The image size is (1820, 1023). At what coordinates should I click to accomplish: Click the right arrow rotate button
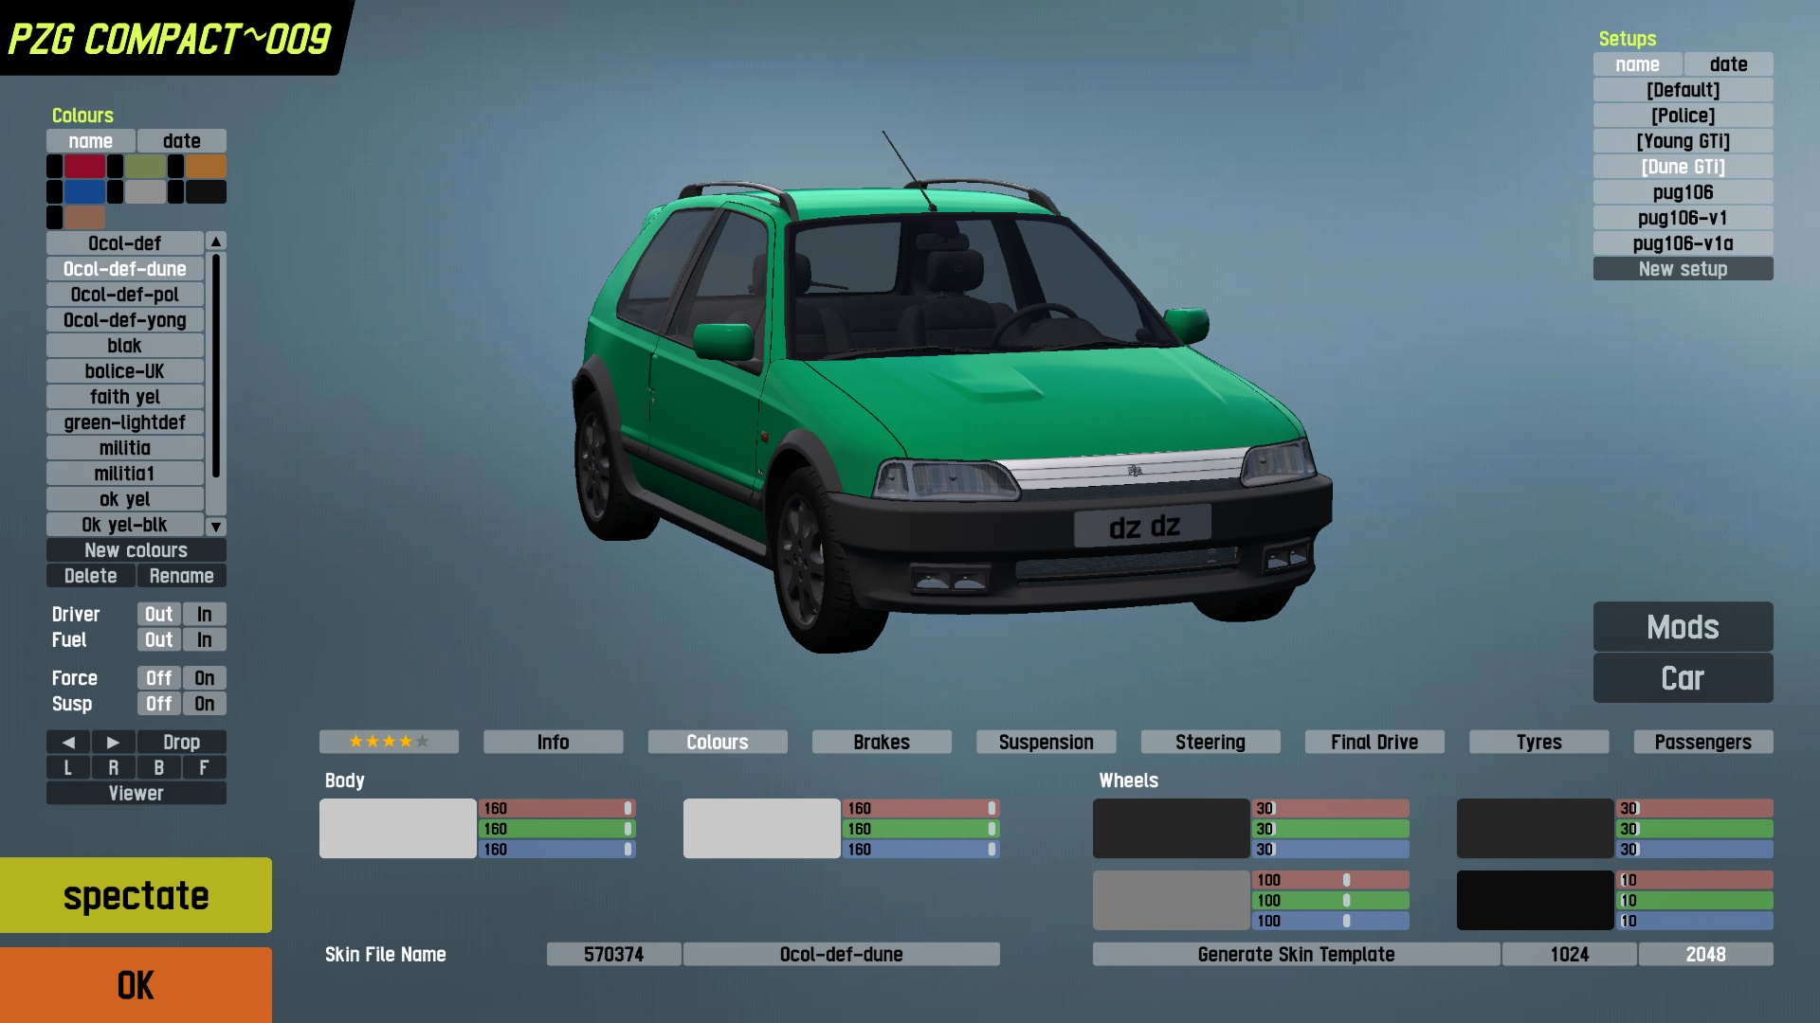(113, 743)
